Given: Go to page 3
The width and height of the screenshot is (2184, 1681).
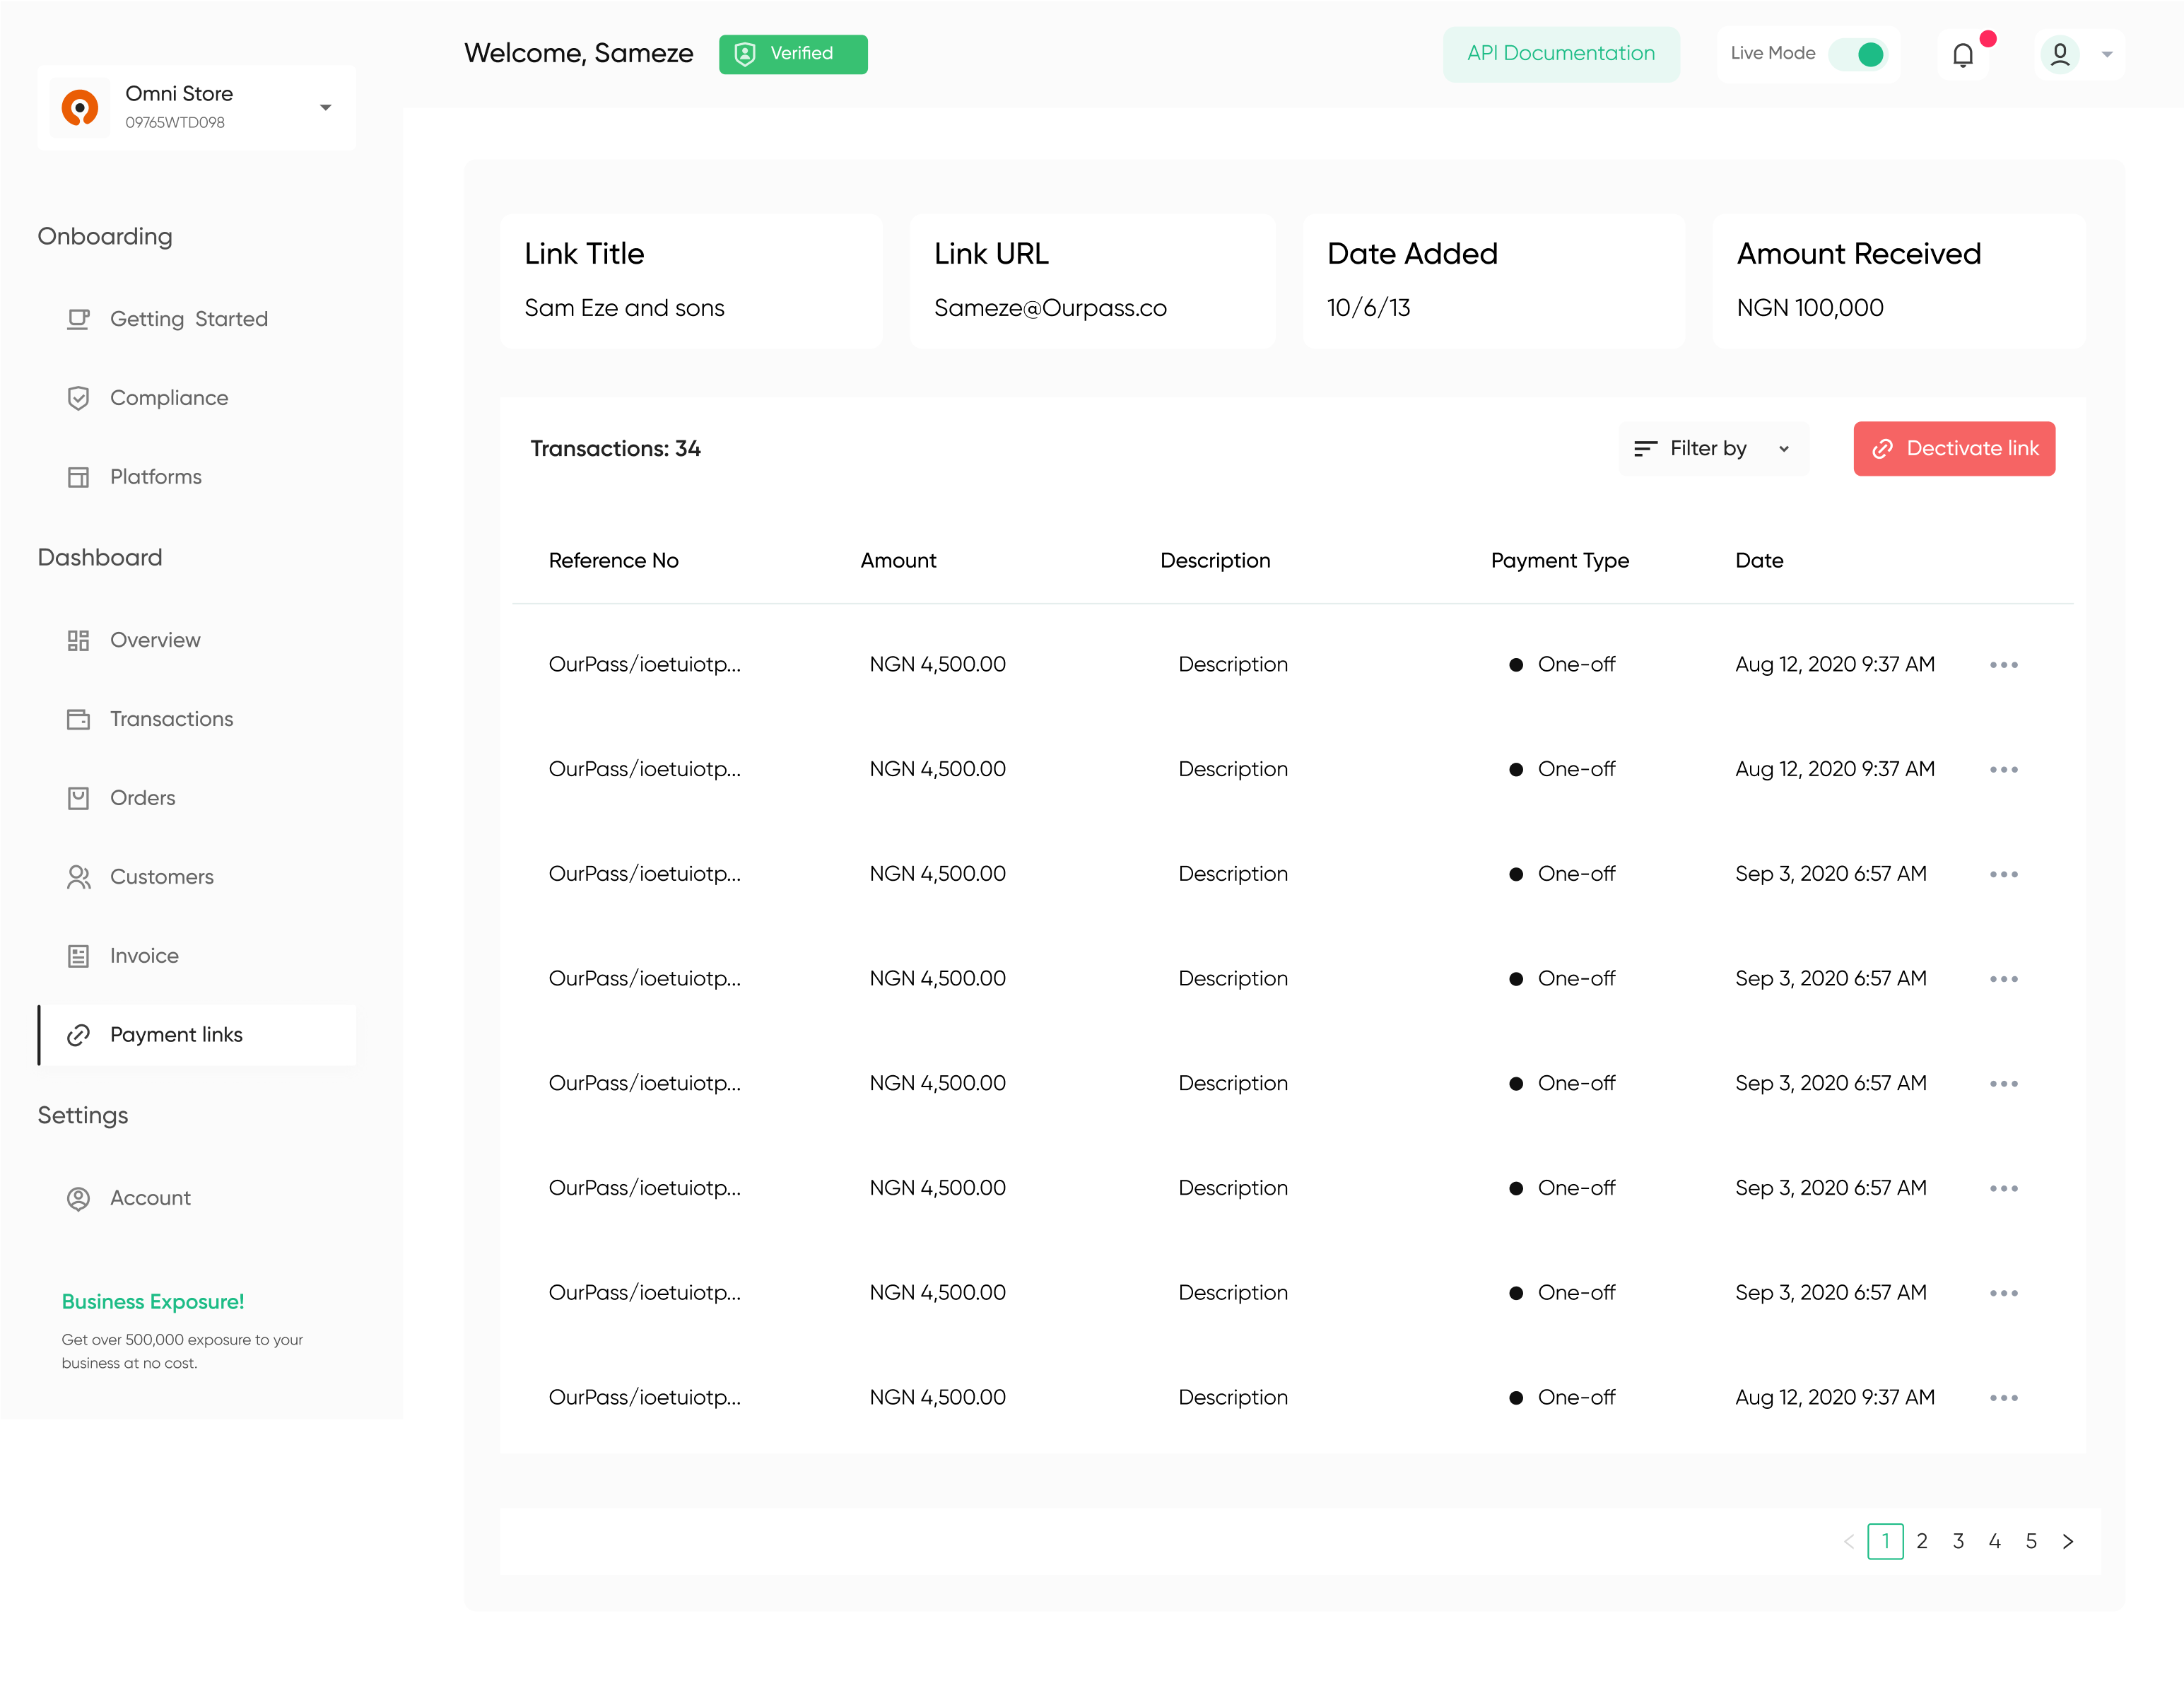Looking at the screenshot, I should click(x=1958, y=1541).
